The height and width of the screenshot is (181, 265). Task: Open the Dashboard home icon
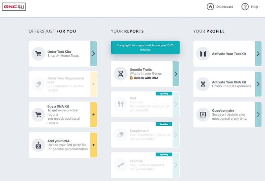(x=210, y=7)
